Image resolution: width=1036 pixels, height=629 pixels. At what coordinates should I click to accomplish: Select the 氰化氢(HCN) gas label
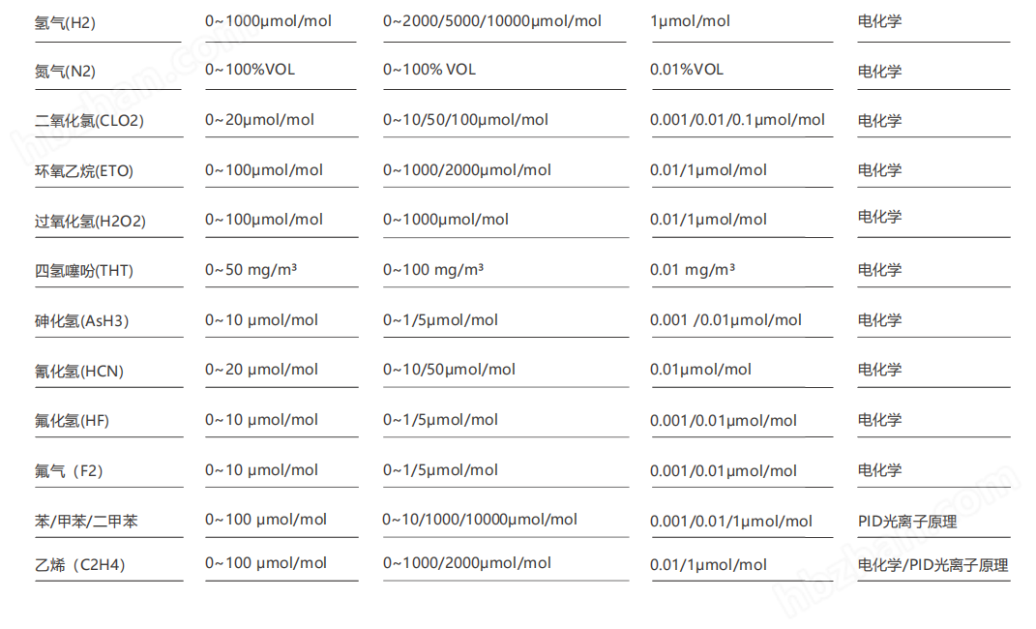click(79, 372)
